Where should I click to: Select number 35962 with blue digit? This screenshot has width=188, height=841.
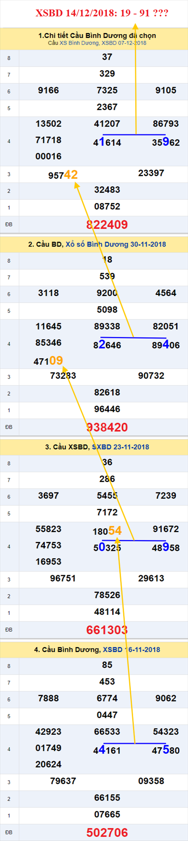(166, 142)
